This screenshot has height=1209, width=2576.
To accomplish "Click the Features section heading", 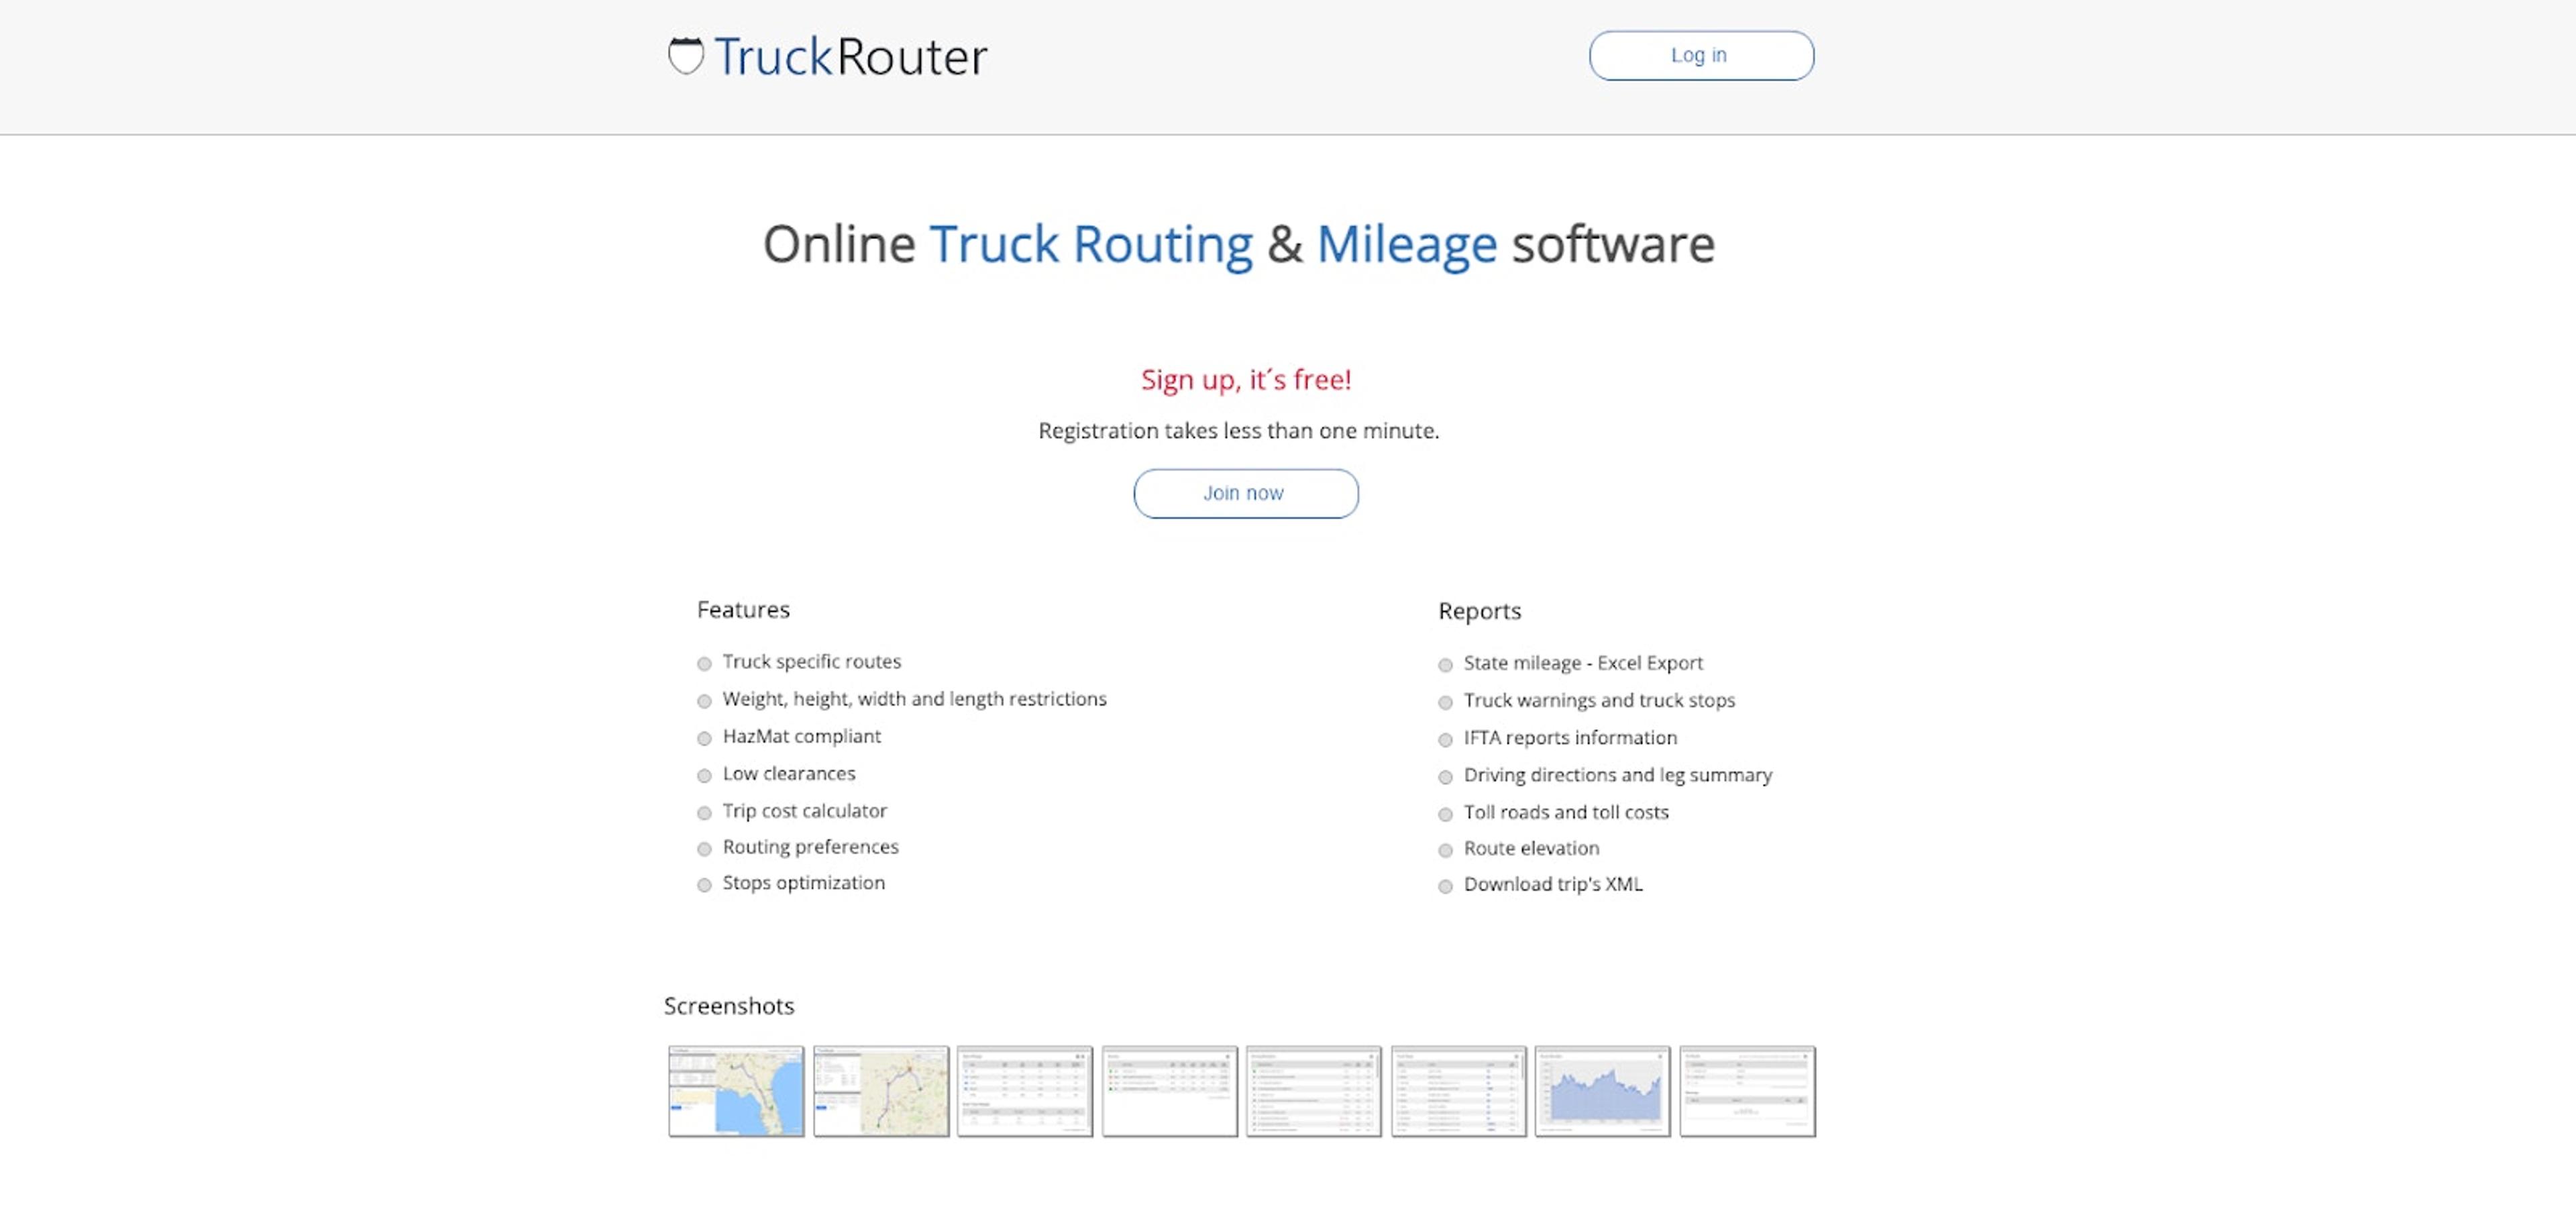I will [743, 609].
